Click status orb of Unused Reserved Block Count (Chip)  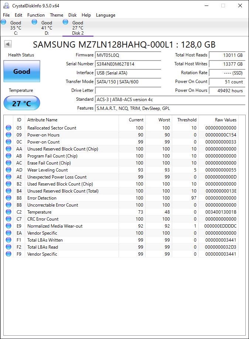(x=8, y=149)
